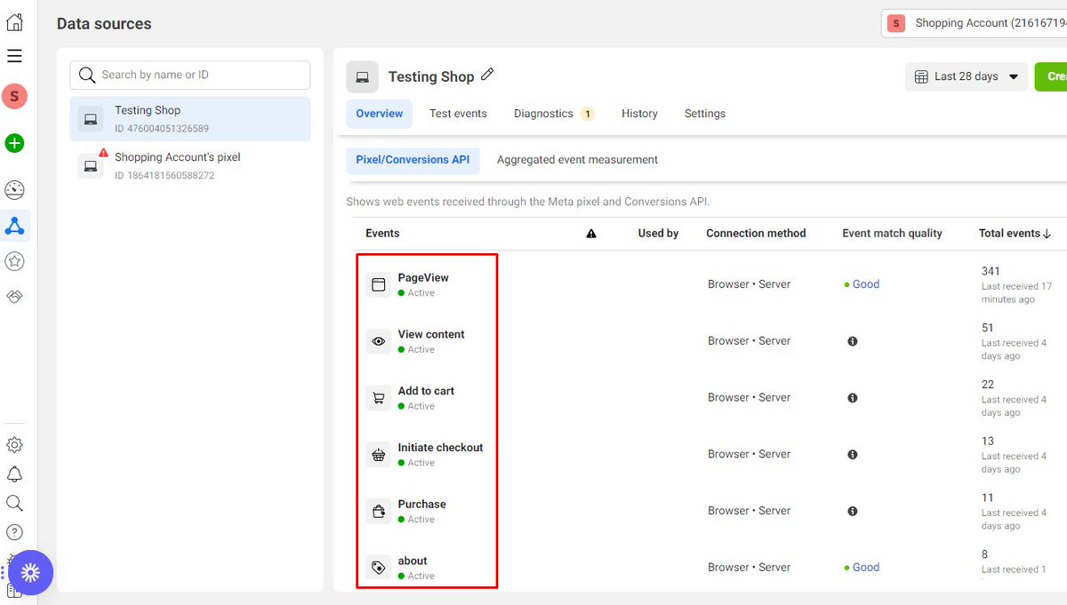This screenshot has width=1067, height=605.
Task: Open the Settings tab
Action: point(705,114)
